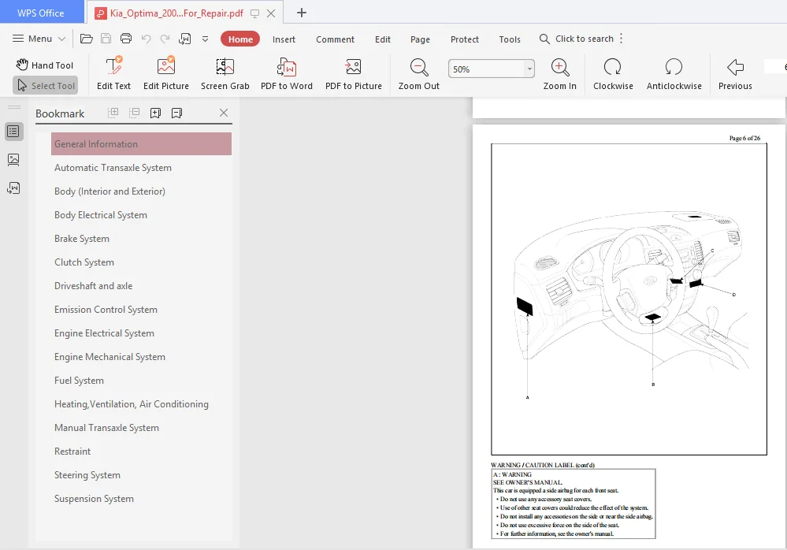The width and height of the screenshot is (787, 550).
Task: Click the Print icon
Action: click(126, 39)
